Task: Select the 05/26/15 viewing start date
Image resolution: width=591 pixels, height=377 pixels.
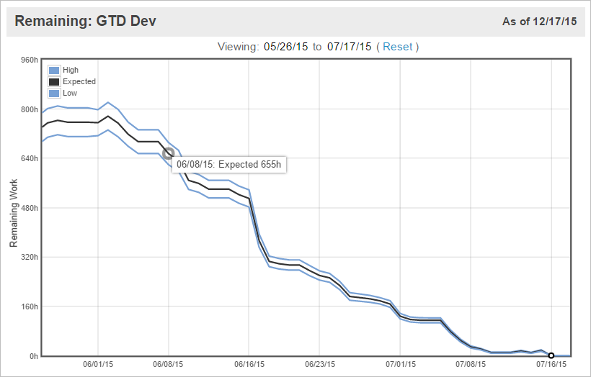Action: coord(286,47)
